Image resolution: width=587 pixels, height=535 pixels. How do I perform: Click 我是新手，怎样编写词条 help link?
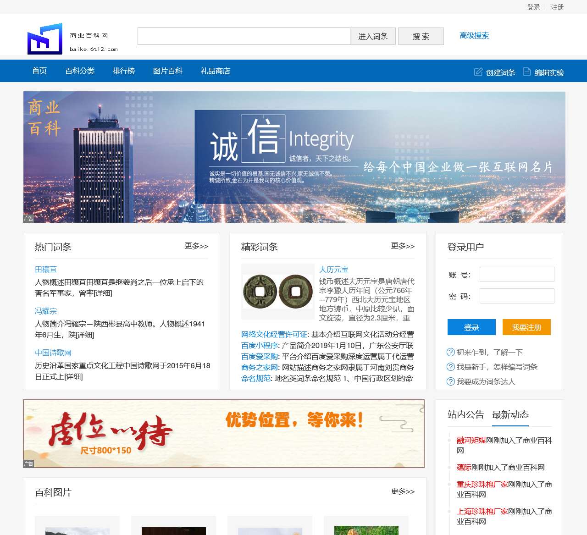click(x=497, y=367)
